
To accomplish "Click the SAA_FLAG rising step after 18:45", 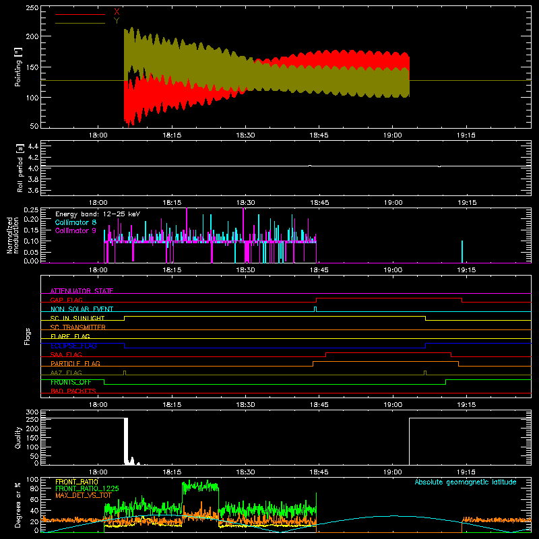I will 325,355.
